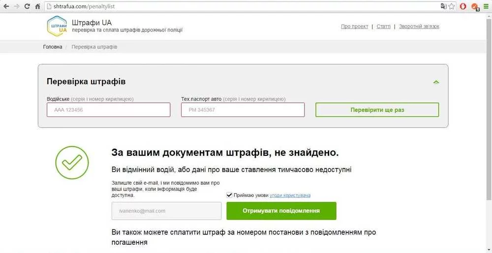Click the Перевірити ще раз button
Viewport: 492px width, 253px height.
click(x=377, y=110)
